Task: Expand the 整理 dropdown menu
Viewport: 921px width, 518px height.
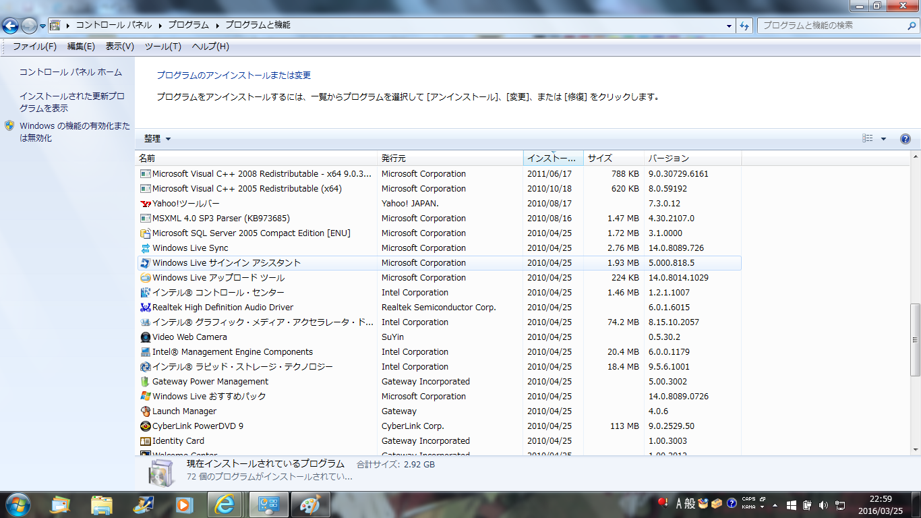Action: (157, 139)
